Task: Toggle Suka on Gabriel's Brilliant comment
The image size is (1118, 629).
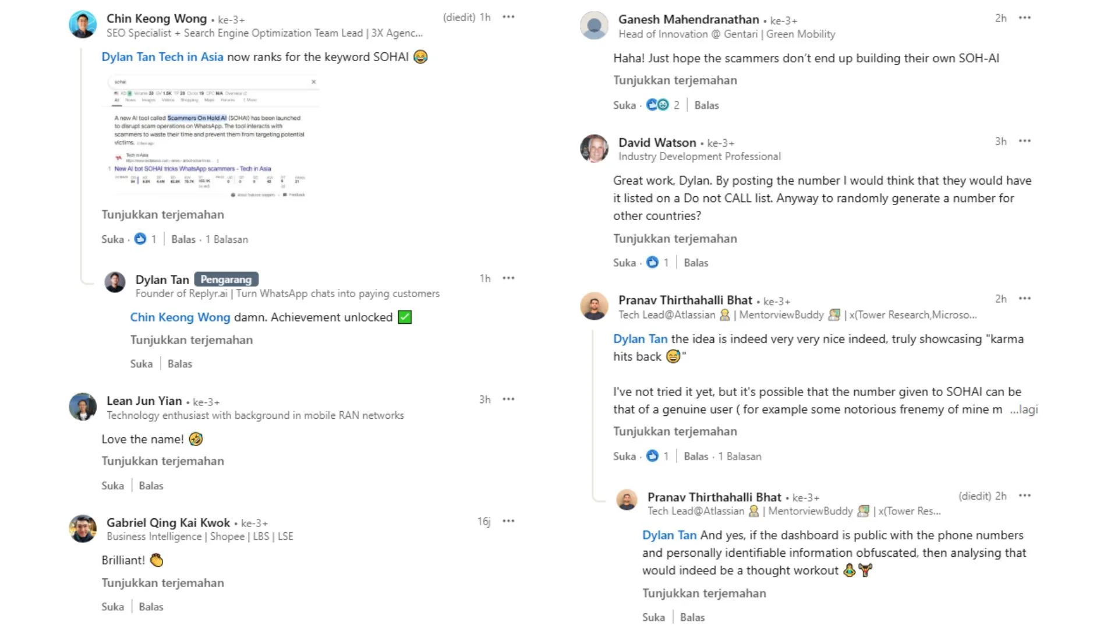Action: (x=112, y=607)
